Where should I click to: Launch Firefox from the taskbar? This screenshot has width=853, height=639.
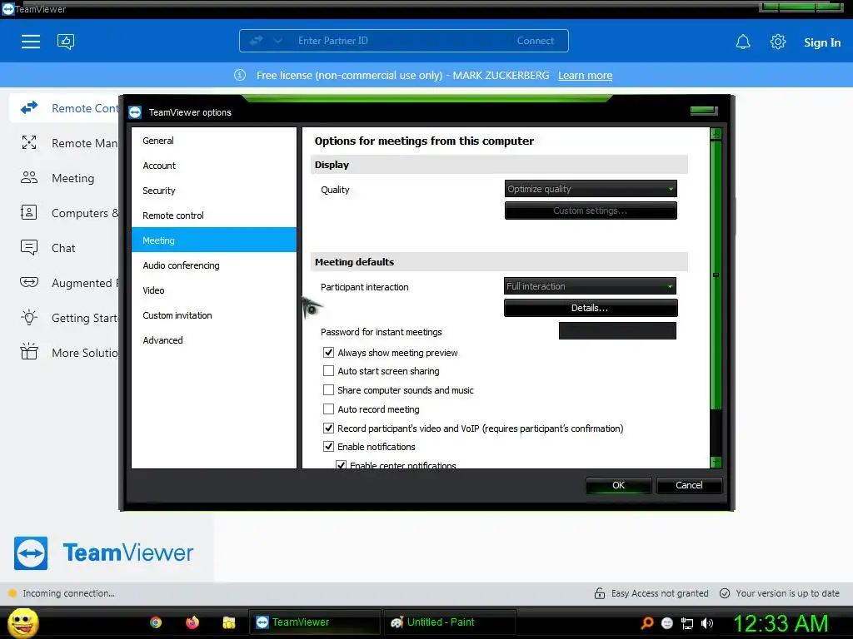[192, 622]
